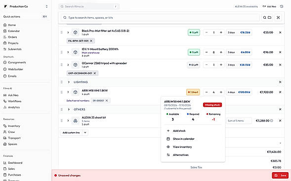Increase quantity of Black Pro-Mist filter set

point(221,32)
